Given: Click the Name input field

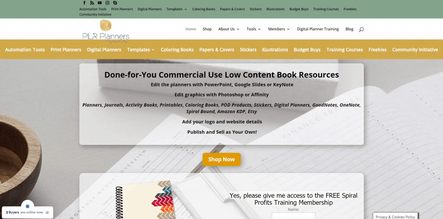Looking at the screenshot, I should [x=294, y=216].
